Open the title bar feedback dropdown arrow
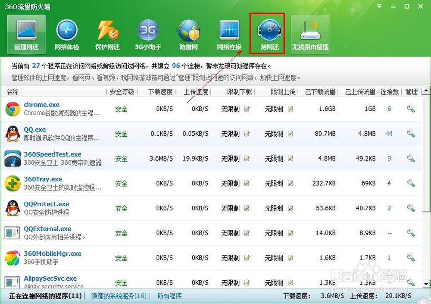Image resolution: width=431 pixels, height=304 pixels. click(x=379, y=6)
